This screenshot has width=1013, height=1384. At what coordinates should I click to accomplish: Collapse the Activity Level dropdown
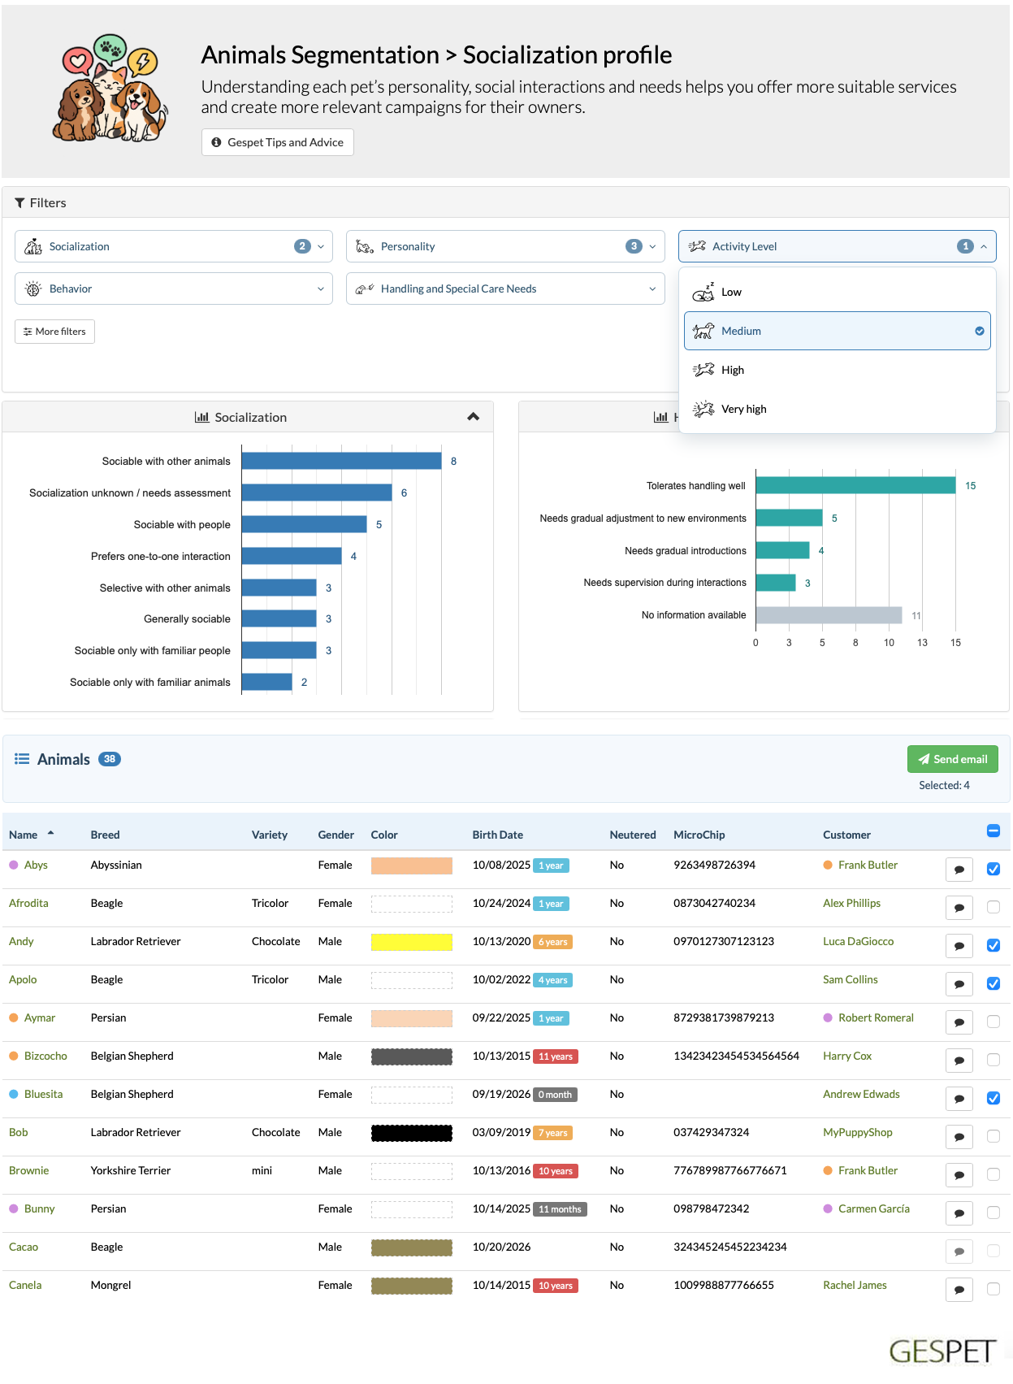tap(837, 246)
